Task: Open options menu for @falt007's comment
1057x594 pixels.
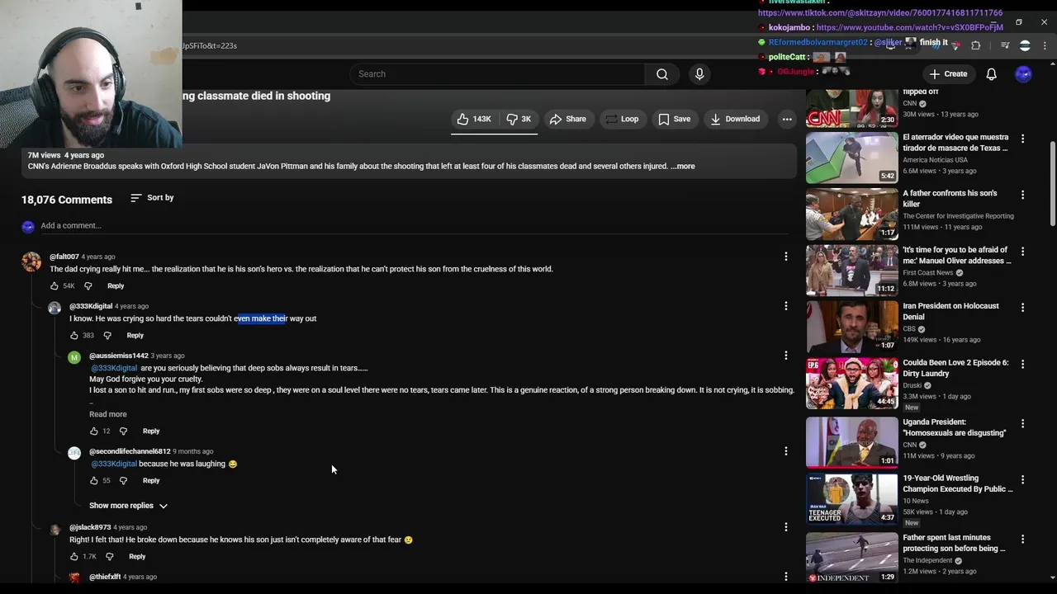Action: tap(786, 257)
